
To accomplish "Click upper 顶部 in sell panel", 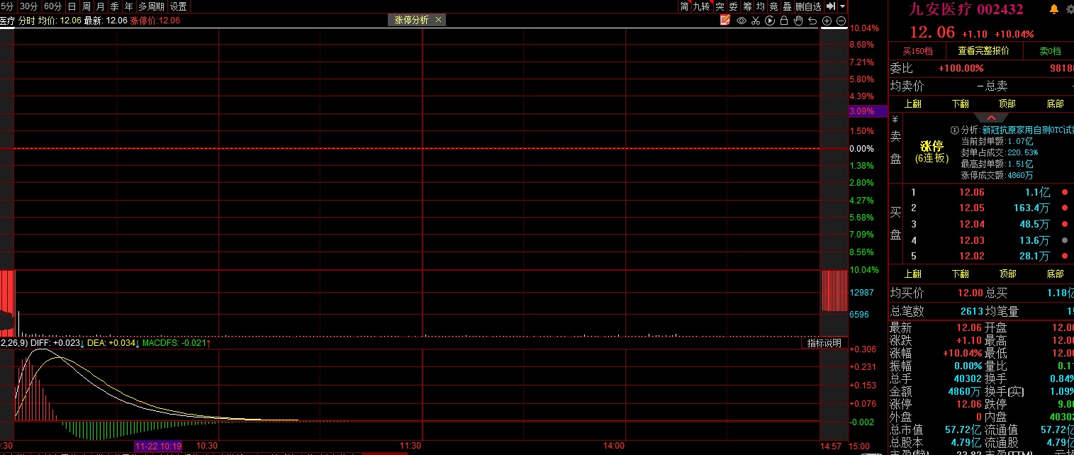I will 1007,103.
